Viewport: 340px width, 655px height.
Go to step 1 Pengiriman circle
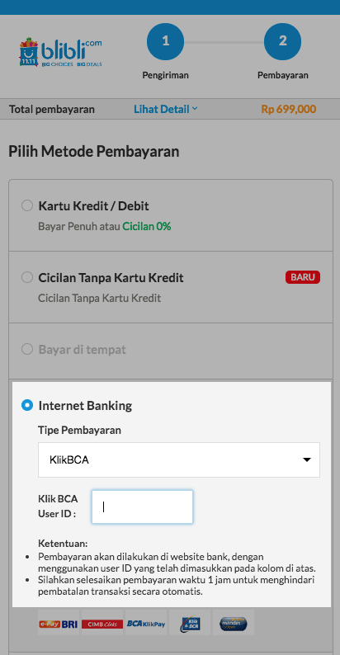[165, 41]
